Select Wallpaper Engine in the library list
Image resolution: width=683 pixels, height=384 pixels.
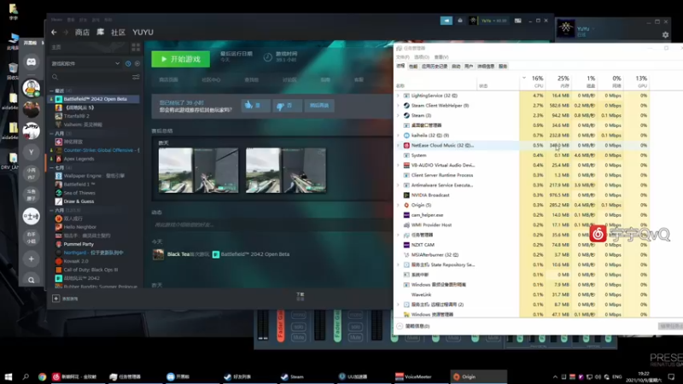(94, 176)
